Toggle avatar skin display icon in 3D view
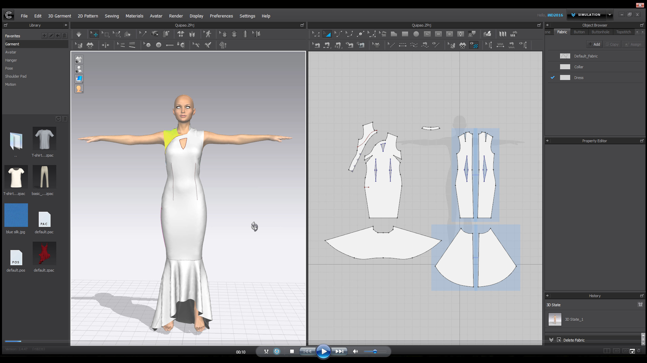 pyautogui.click(x=79, y=89)
